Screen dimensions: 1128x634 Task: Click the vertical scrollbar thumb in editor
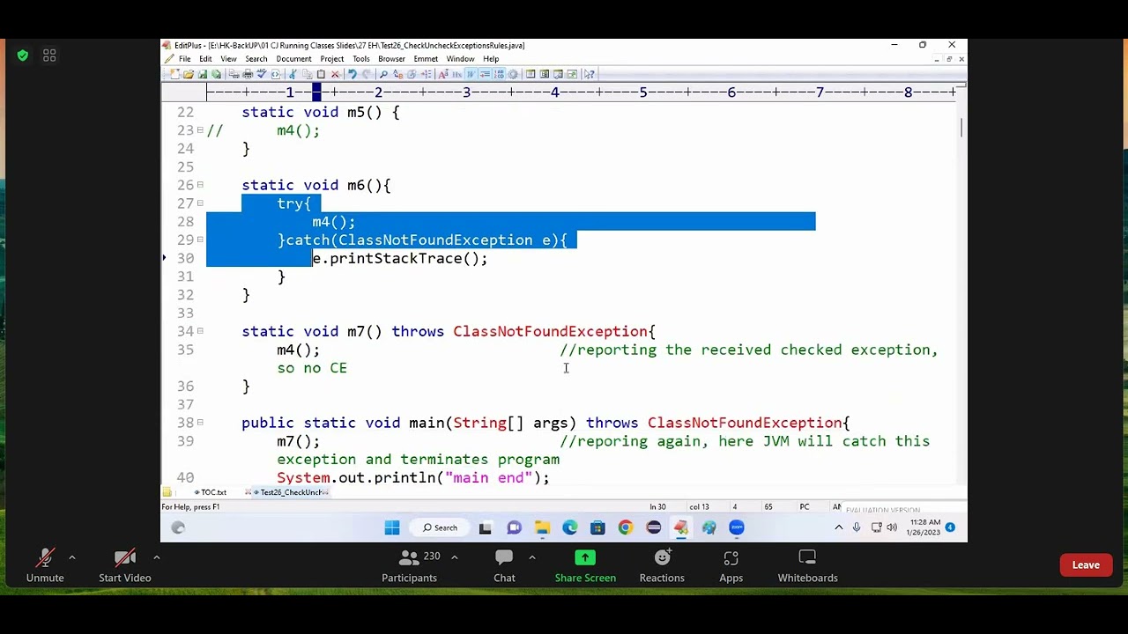961,127
